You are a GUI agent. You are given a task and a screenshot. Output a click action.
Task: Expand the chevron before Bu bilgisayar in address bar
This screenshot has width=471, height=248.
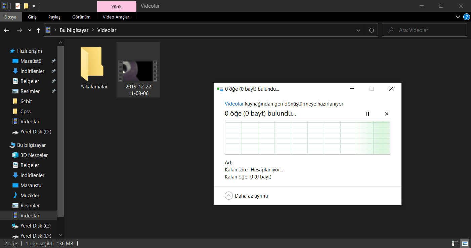[x=55, y=30]
